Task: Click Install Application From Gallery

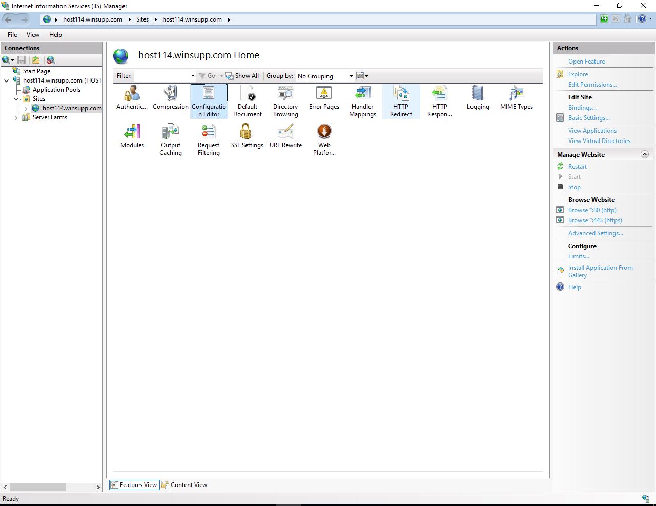Action: [x=600, y=271]
